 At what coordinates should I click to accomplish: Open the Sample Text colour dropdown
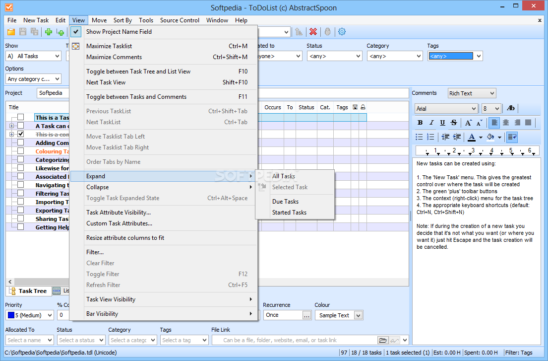click(358, 315)
